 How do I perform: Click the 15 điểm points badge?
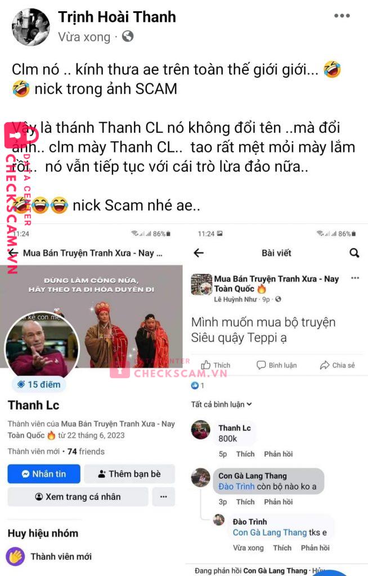pyautogui.click(x=39, y=385)
